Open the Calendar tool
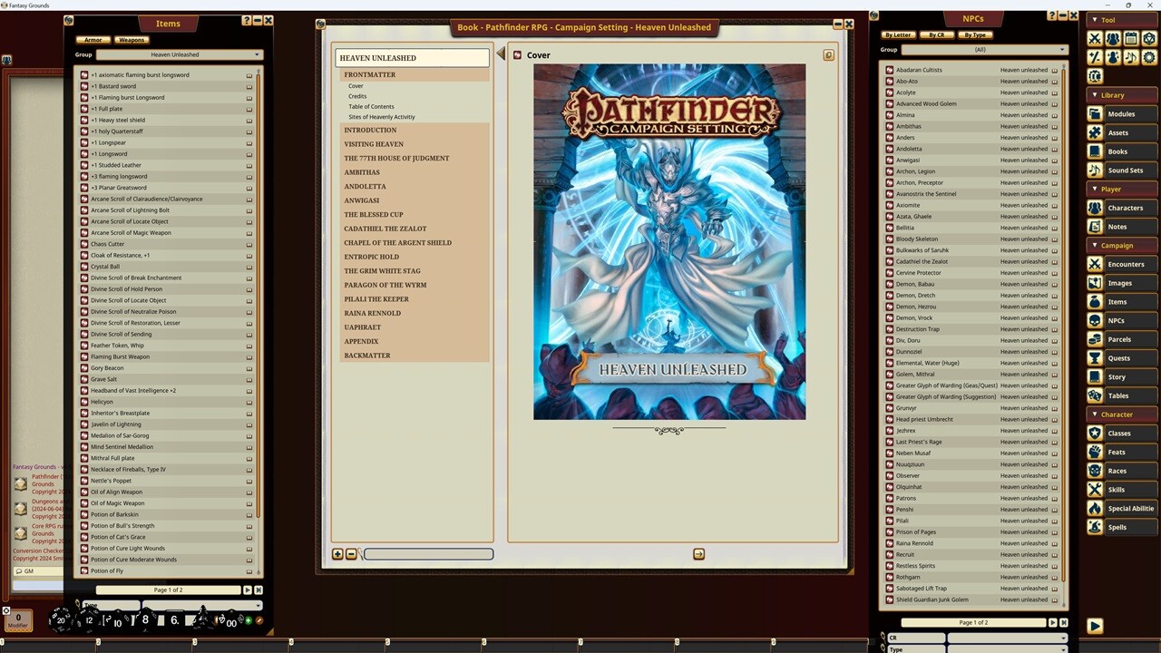The image size is (1161, 653). click(x=1128, y=38)
